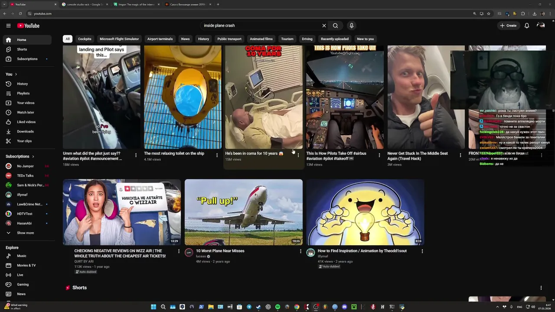Open Windows Start menu
Image resolution: width=555 pixels, height=312 pixels.
point(153,307)
